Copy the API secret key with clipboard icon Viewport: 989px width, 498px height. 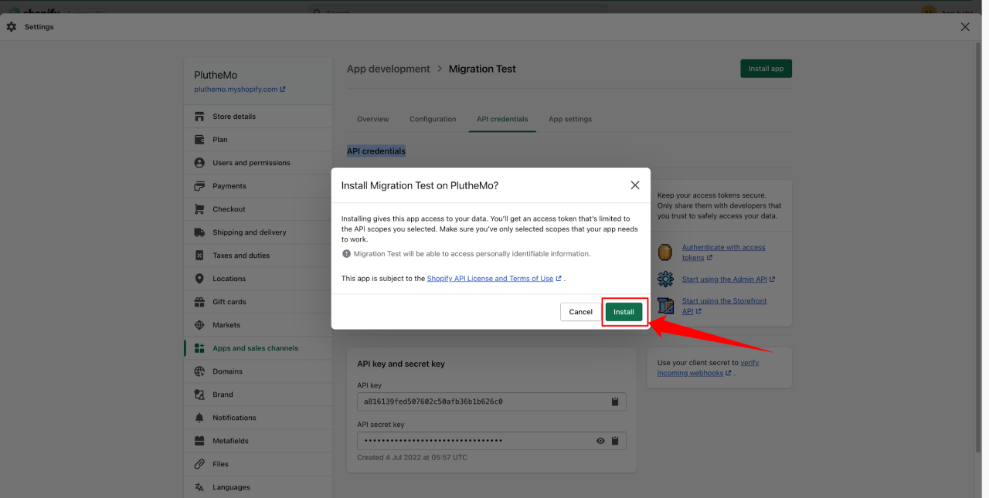[x=615, y=441]
